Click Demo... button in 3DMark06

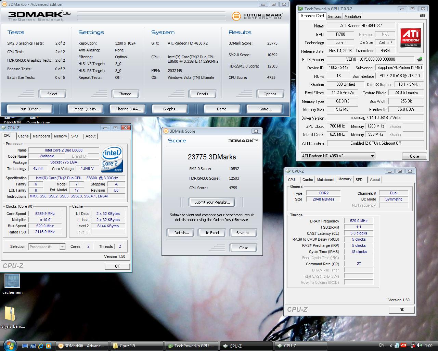(223, 109)
